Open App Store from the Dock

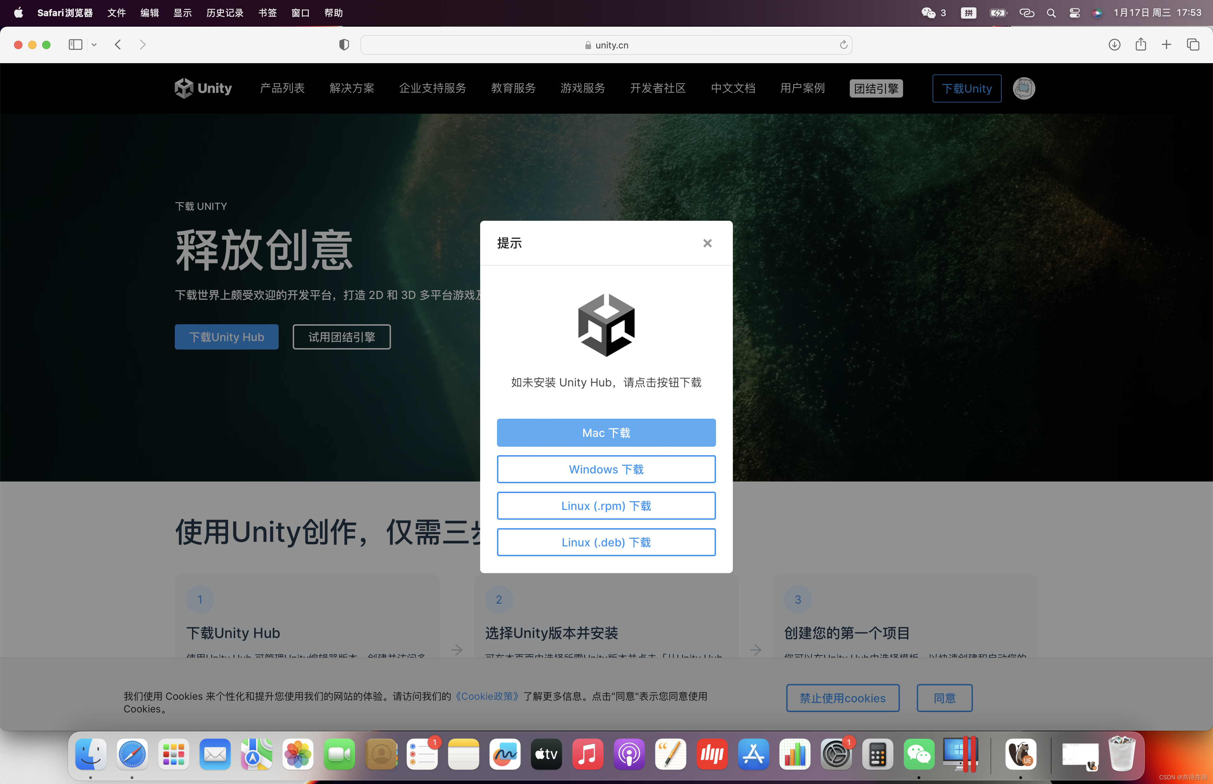753,754
